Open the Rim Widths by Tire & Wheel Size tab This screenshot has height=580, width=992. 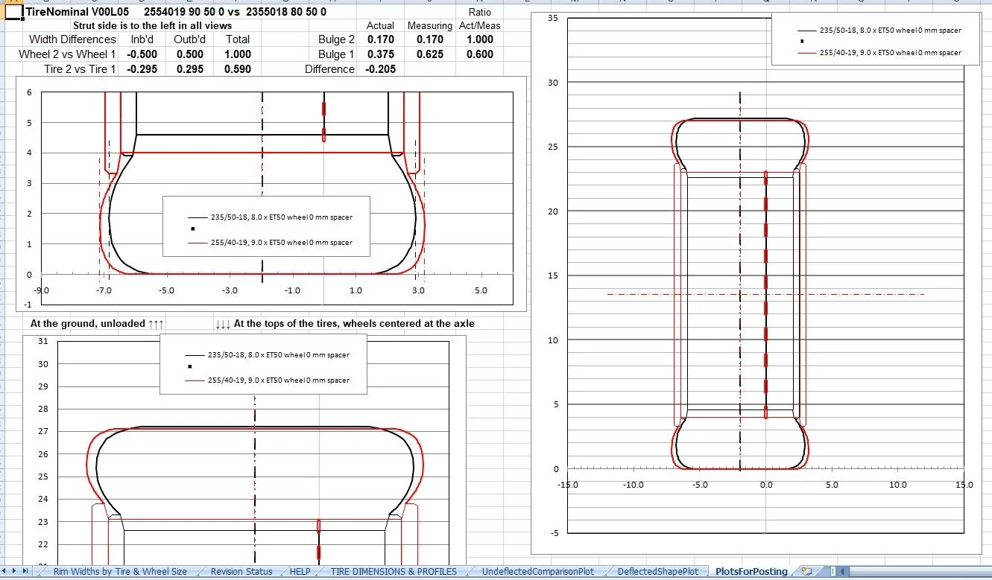pyautogui.click(x=120, y=572)
